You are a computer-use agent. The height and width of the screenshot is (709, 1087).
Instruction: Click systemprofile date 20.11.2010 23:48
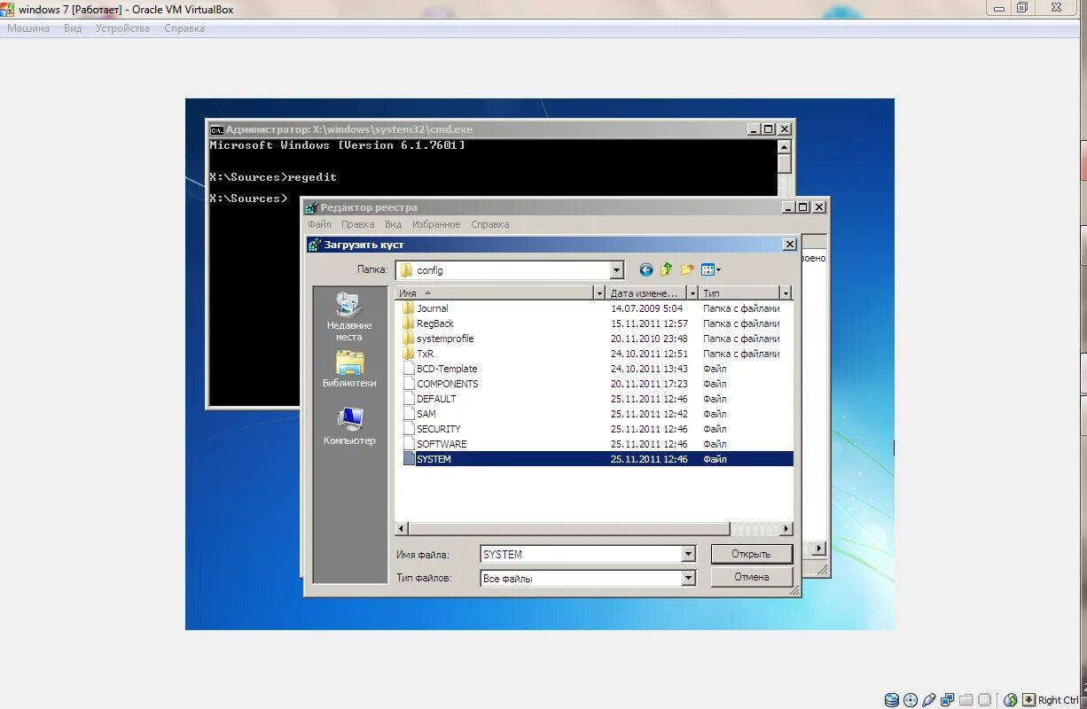click(649, 339)
